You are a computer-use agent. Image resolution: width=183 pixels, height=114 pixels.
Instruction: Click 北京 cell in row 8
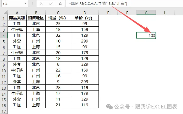coord(36,59)
